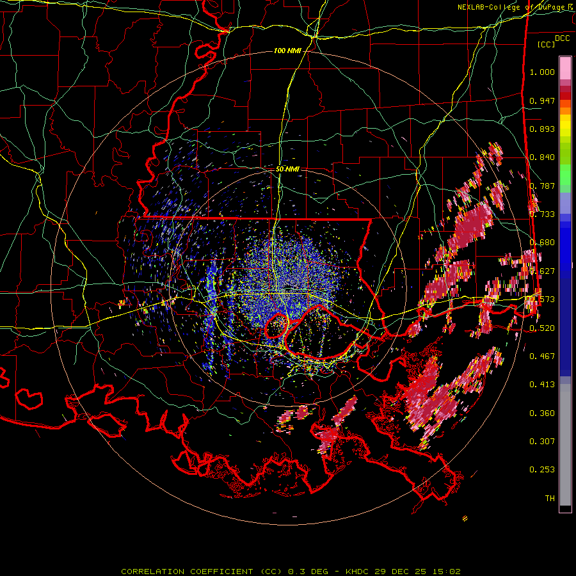Click the light pink swatch beside 1.000

[x=565, y=68]
